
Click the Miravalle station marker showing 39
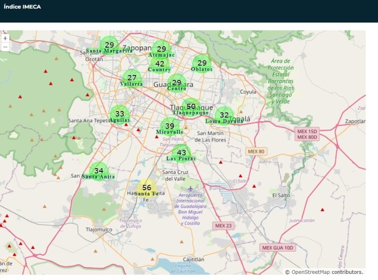[x=170, y=127]
